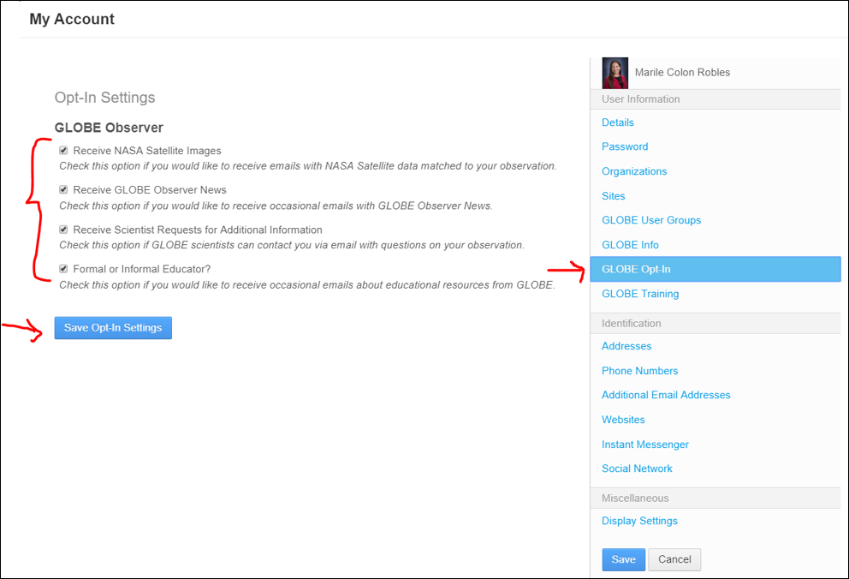Toggle Receive GLOBE Observer News checkbox

pos(63,189)
